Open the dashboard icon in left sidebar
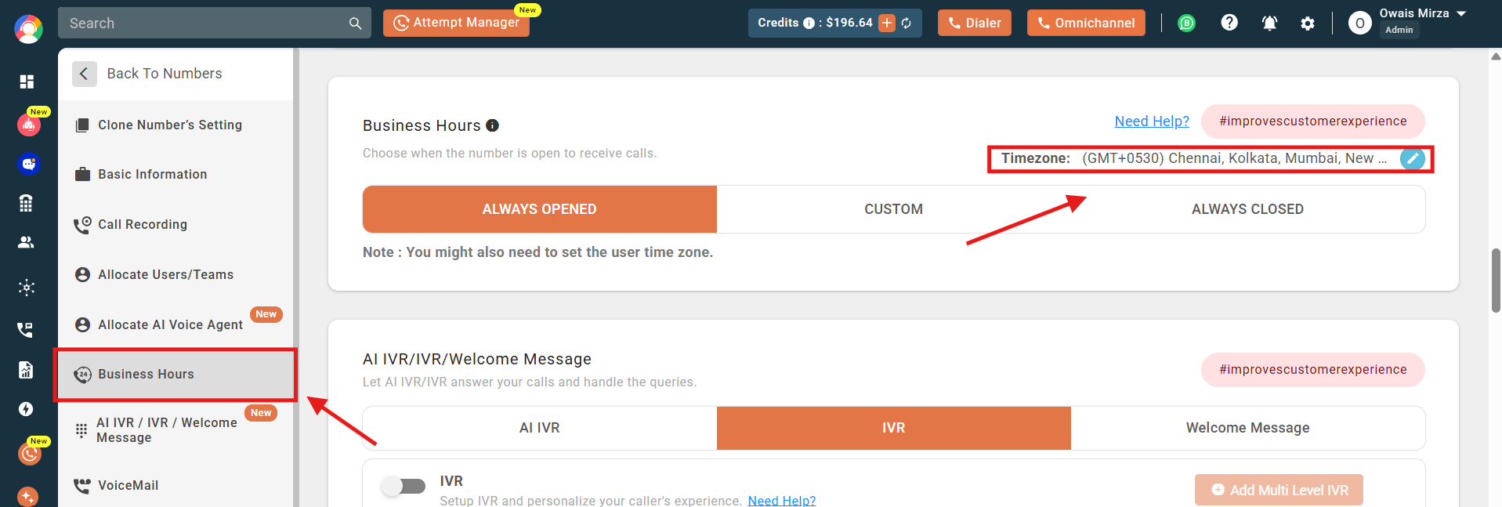 [27, 81]
